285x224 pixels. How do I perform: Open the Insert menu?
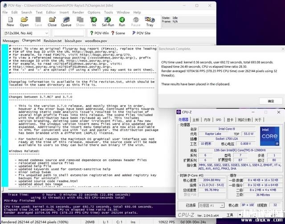[64, 12]
